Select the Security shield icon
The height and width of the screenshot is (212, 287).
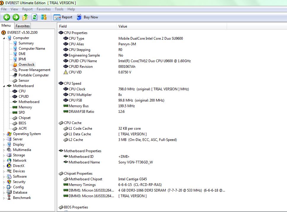(x=9, y=182)
